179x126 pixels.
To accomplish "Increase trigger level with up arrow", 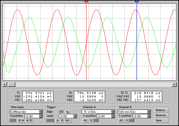I will (x=75, y=115).
